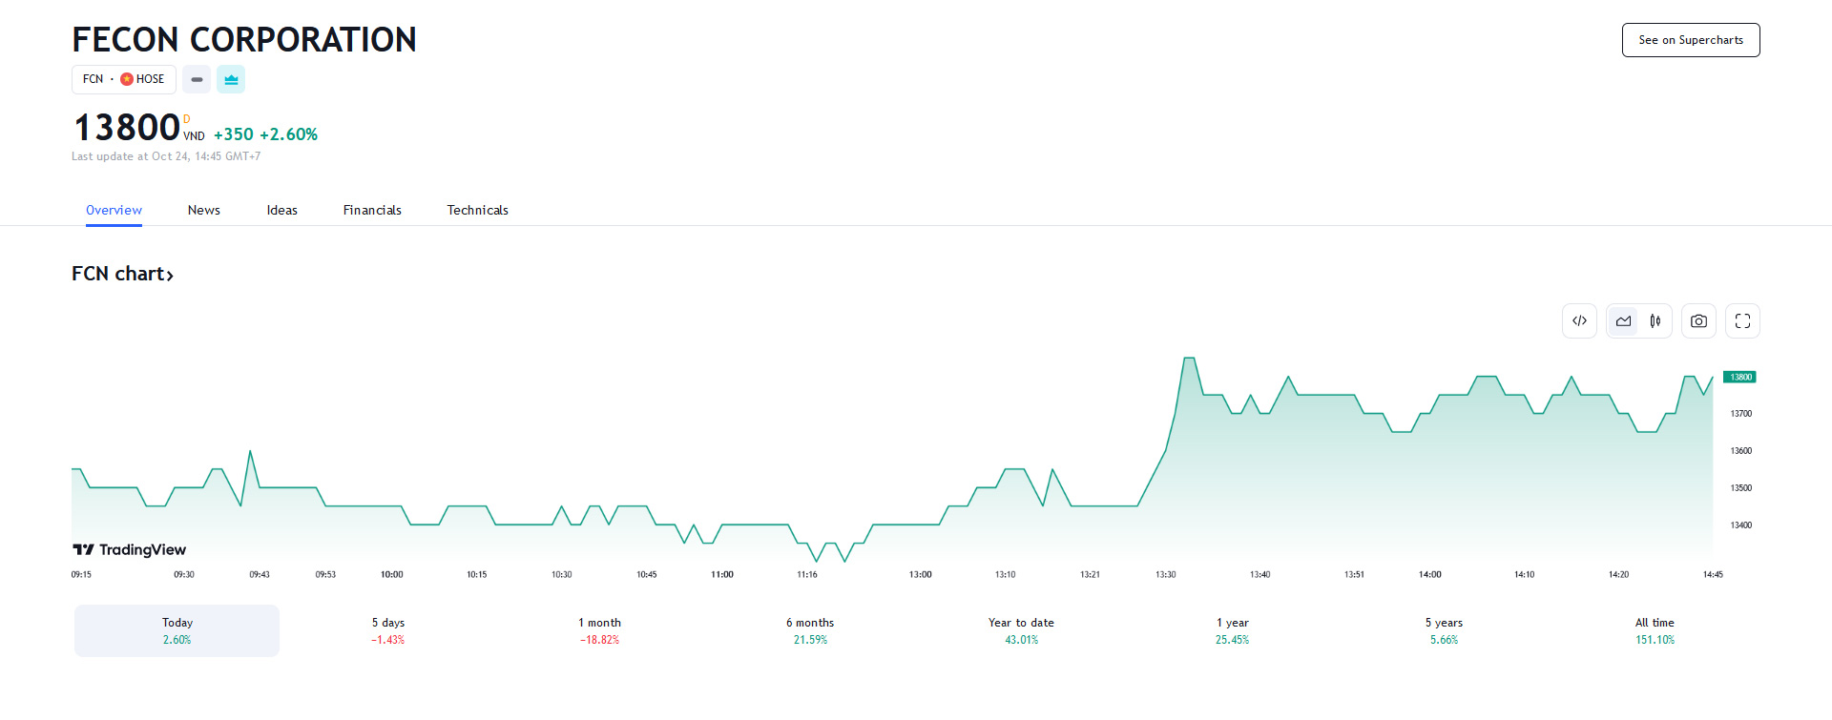1832x720 pixels.
Task: Enter fullscreen chart mode
Action: [x=1742, y=320]
